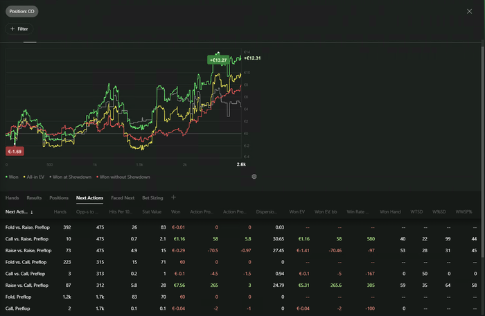Sort by the Stat Value column header
Screen dimensions: 485x316
(152, 211)
